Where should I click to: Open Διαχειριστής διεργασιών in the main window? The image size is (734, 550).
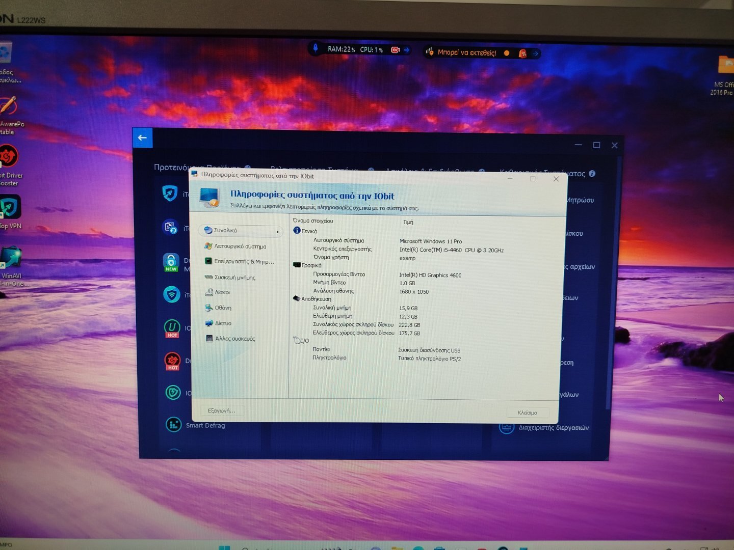coord(544,428)
